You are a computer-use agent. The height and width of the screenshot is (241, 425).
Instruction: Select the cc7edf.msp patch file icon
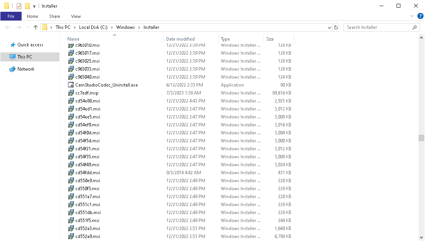click(x=71, y=93)
